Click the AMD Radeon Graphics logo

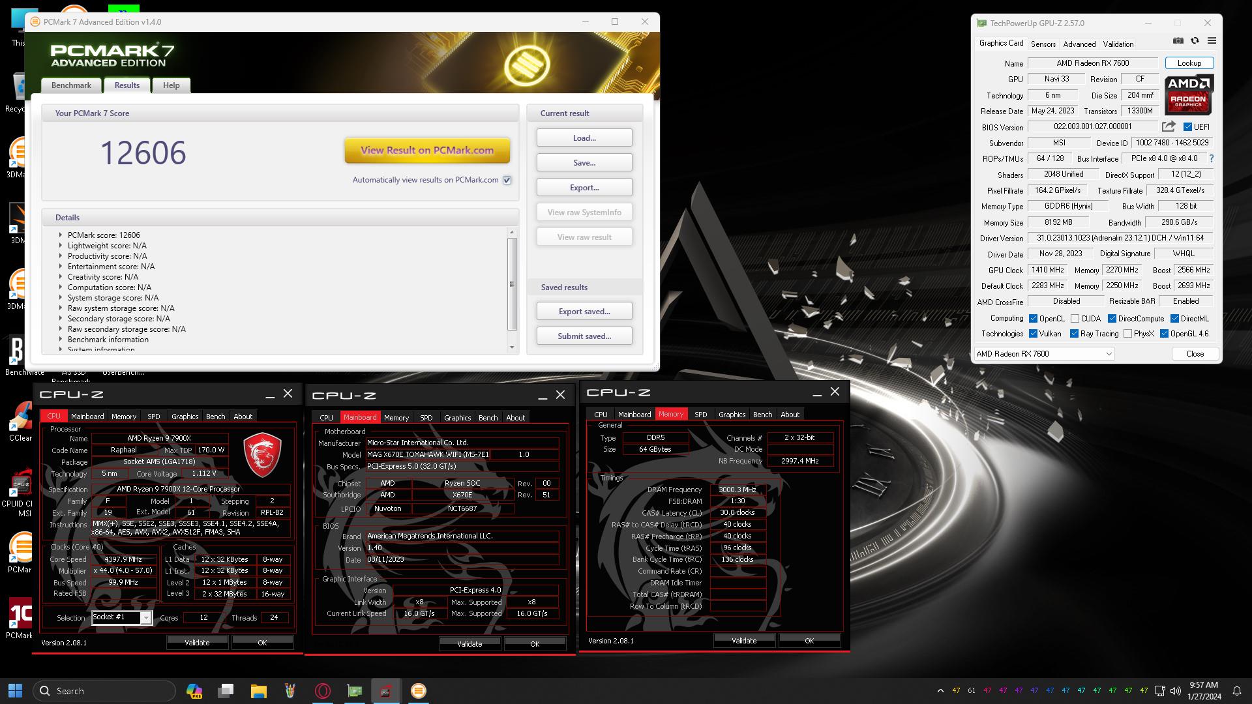point(1189,95)
